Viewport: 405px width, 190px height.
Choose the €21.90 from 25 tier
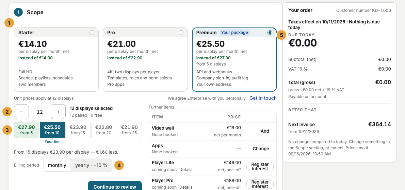pyautogui.click(x=129, y=130)
